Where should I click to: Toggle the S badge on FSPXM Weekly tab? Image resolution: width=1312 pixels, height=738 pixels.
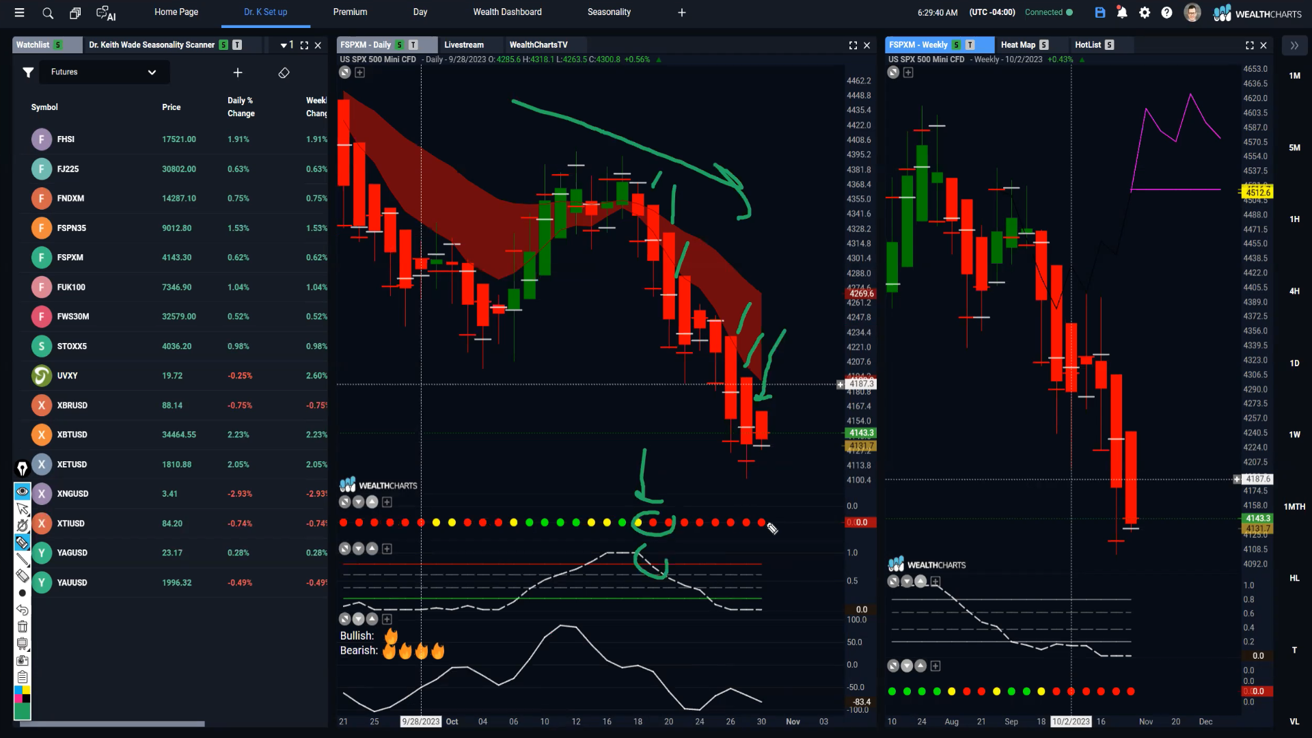(957, 45)
